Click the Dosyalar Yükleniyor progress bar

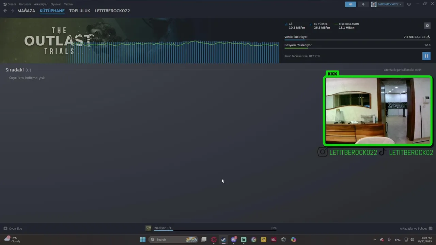357,48
